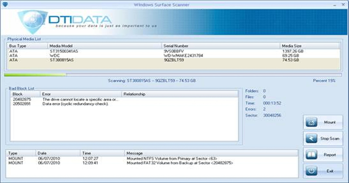The image size is (349, 183).
Task: Click the app shield icon in title bar
Action: [x=5, y=4]
